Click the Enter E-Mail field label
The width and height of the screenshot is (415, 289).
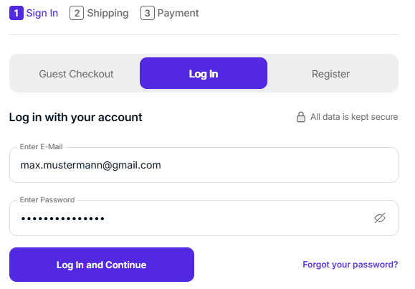(41, 147)
